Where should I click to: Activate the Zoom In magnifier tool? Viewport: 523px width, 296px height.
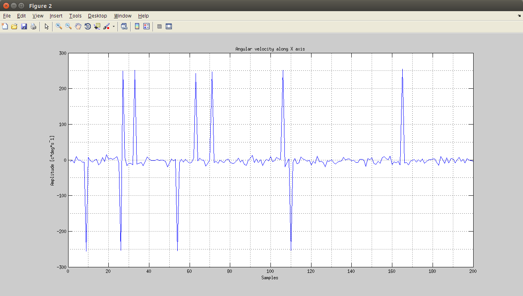59,27
